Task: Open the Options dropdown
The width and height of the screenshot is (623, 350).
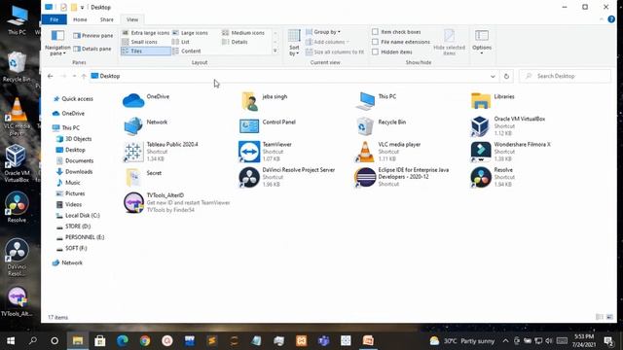Action: tap(482, 42)
